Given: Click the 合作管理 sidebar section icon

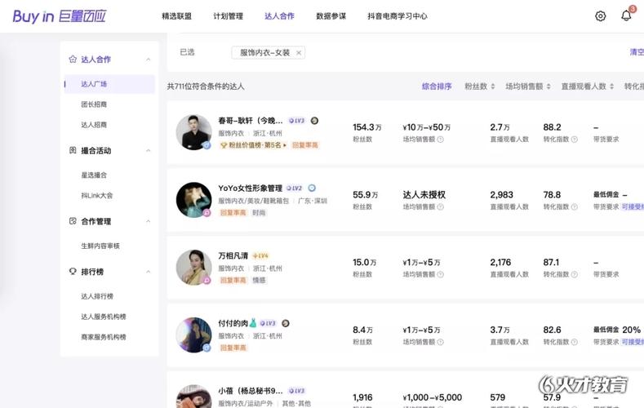Looking at the screenshot, I should tap(73, 221).
